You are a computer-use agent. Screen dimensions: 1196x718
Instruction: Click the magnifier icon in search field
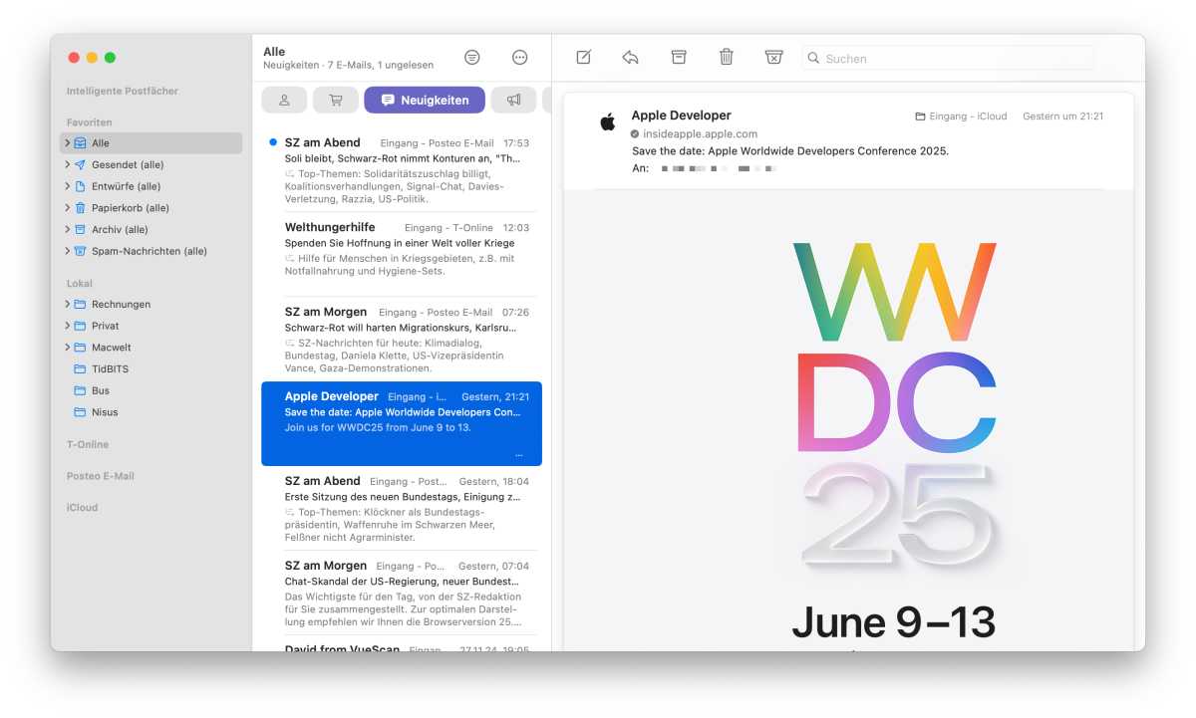(x=814, y=59)
